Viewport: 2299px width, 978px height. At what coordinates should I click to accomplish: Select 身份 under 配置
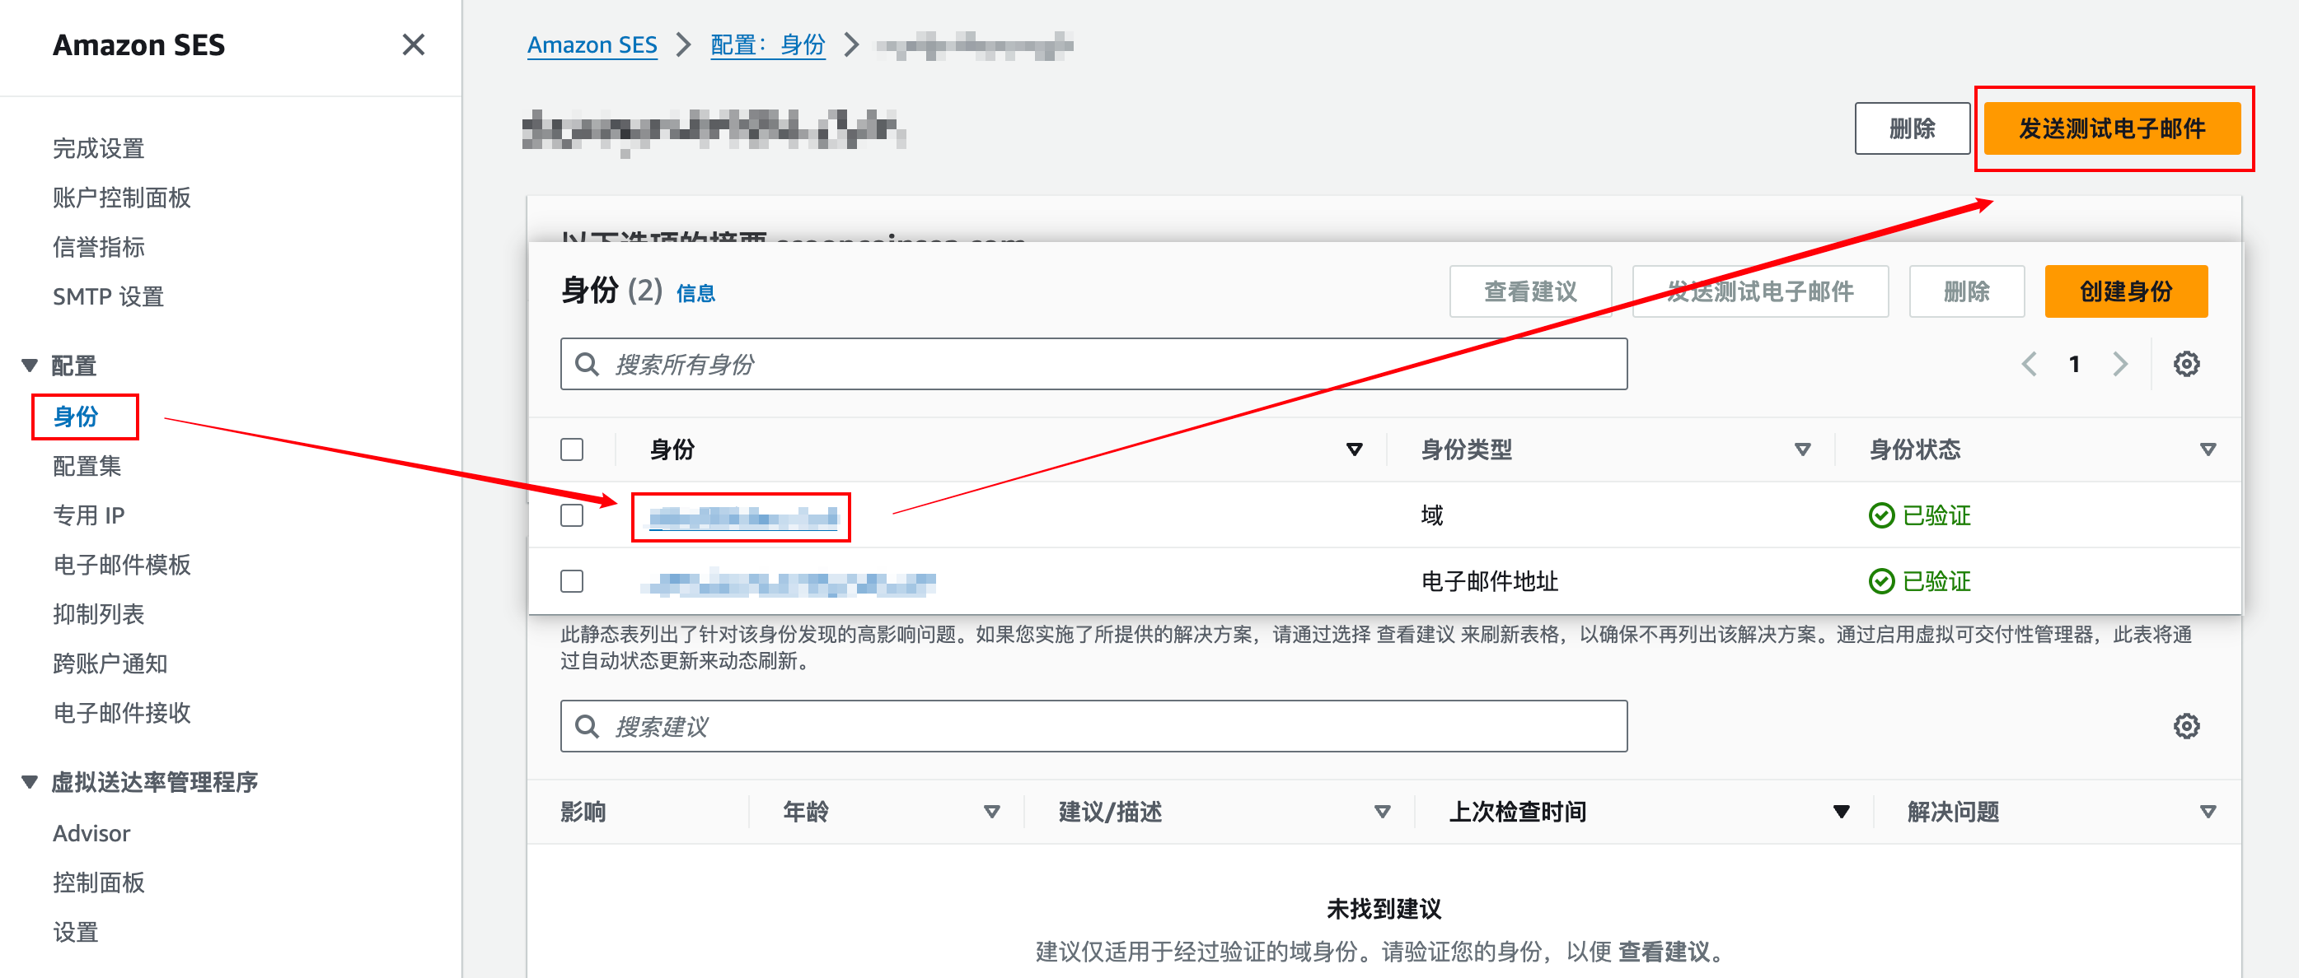point(76,417)
